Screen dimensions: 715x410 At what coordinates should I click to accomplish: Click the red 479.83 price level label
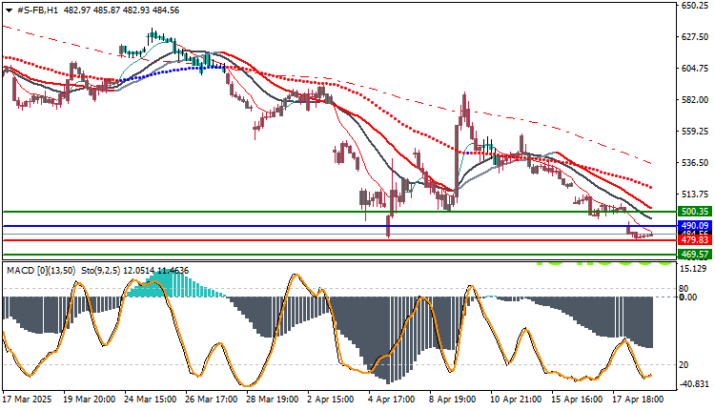[695, 240]
